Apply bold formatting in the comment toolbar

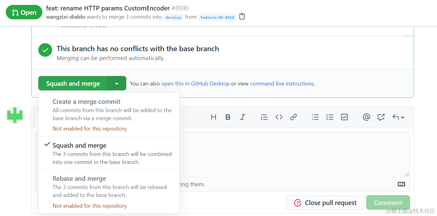[x=228, y=117]
